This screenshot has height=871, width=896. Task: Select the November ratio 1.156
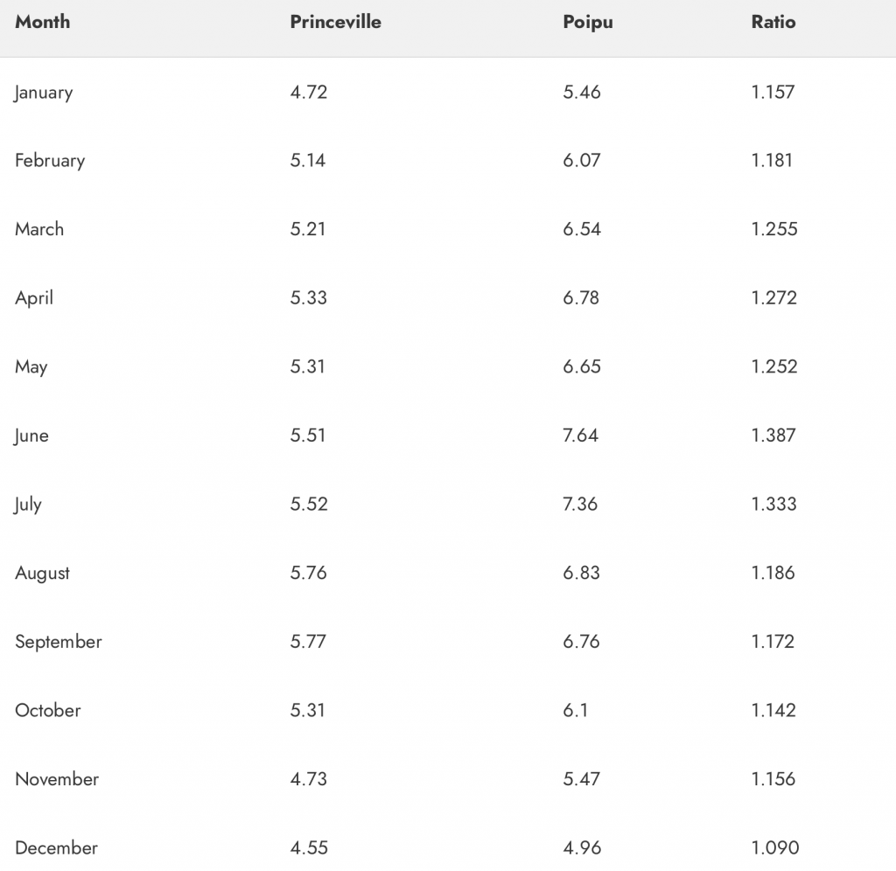tap(773, 778)
